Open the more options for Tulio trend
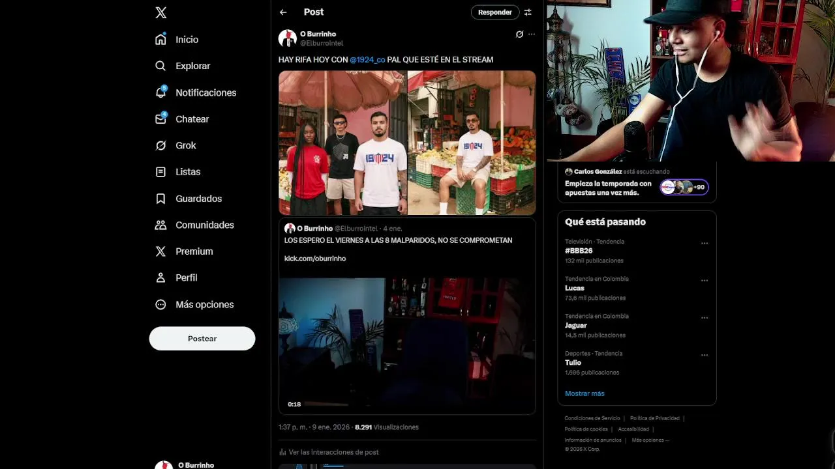835x469 pixels. point(705,355)
